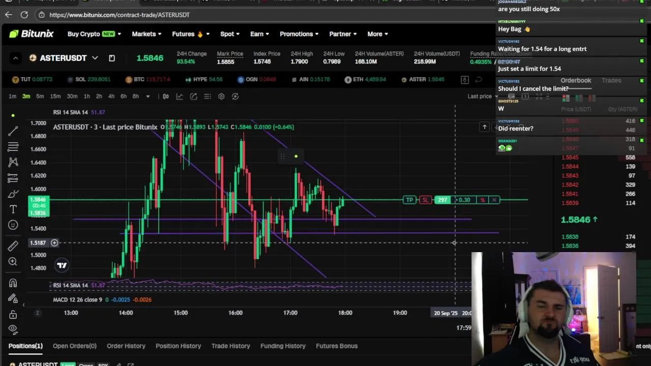651x366 pixels.
Task: Expand more timeframe options arrow
Action: [148, 96]
